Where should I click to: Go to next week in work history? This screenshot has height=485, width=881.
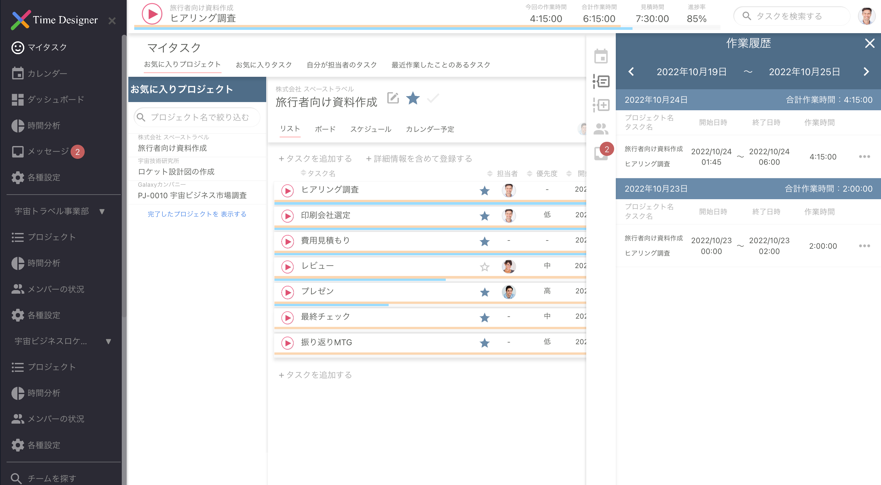coord(866,72)
